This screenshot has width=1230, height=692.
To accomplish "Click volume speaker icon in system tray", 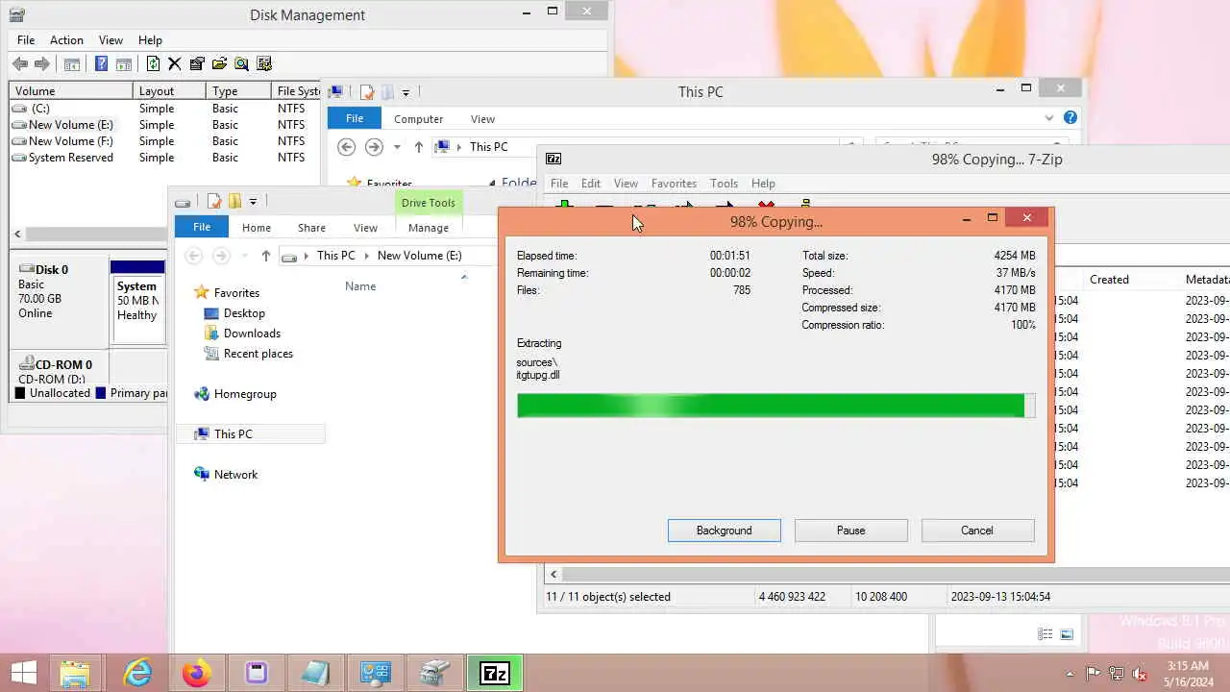I will point(1140,674).
